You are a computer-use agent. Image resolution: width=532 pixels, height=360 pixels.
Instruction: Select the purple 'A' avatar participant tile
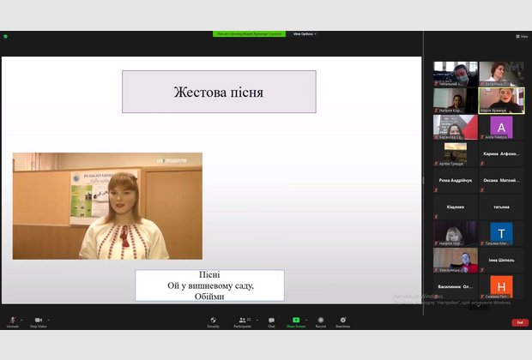(x=500, y=127)
